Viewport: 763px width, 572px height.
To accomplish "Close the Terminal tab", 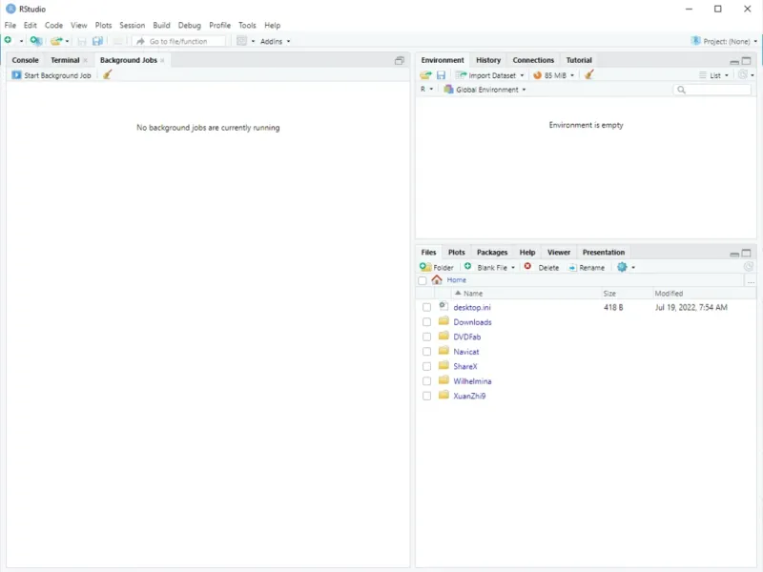I will click(86, 60).
